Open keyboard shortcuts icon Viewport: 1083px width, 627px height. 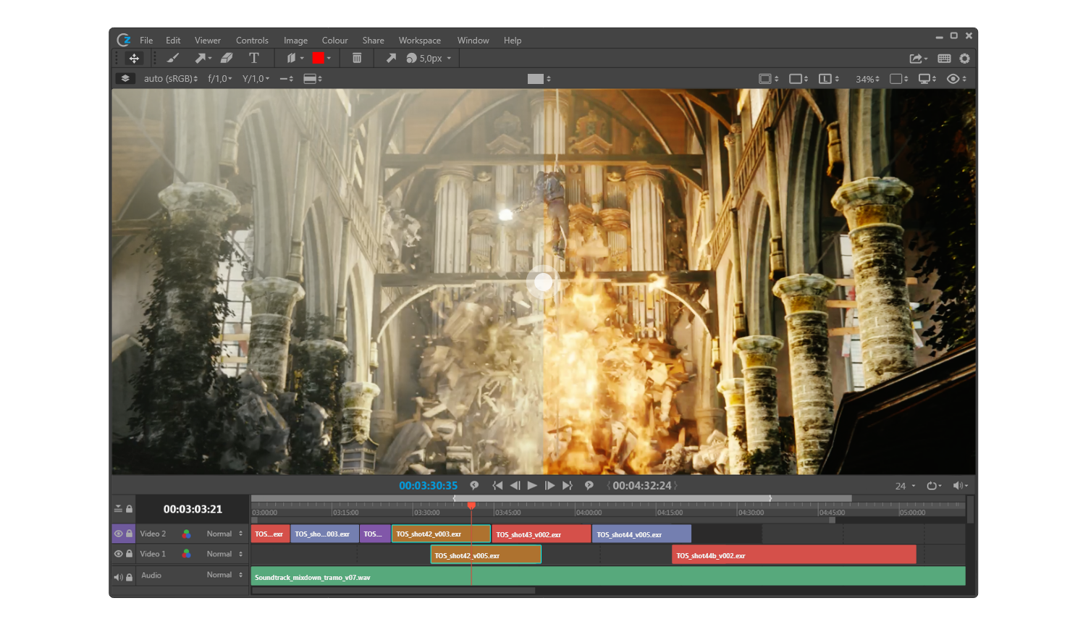point(944,59)
